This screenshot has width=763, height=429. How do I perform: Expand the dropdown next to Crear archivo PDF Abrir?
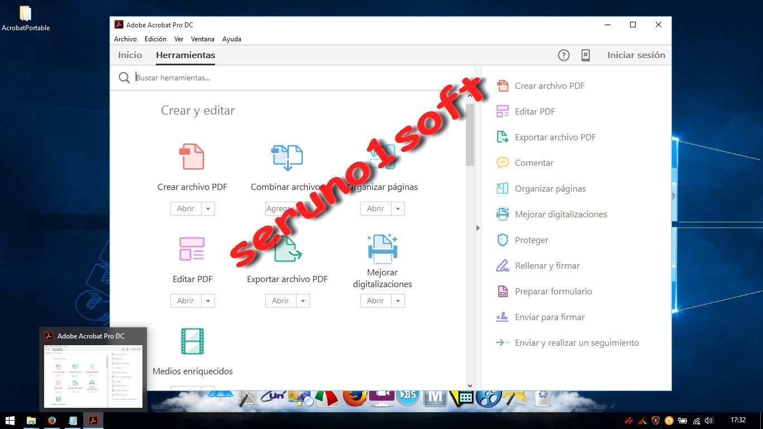[x=208, y=208]
